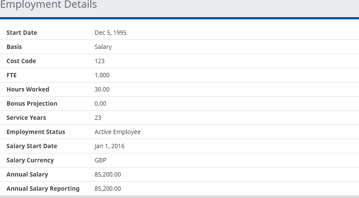Click the Service Years label
The height and width of the screenshot is (198, 359).
pyautogui.click(x=26, y=118)
